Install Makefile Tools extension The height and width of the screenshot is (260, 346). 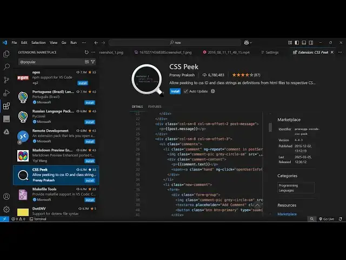[x=90, y=200]
